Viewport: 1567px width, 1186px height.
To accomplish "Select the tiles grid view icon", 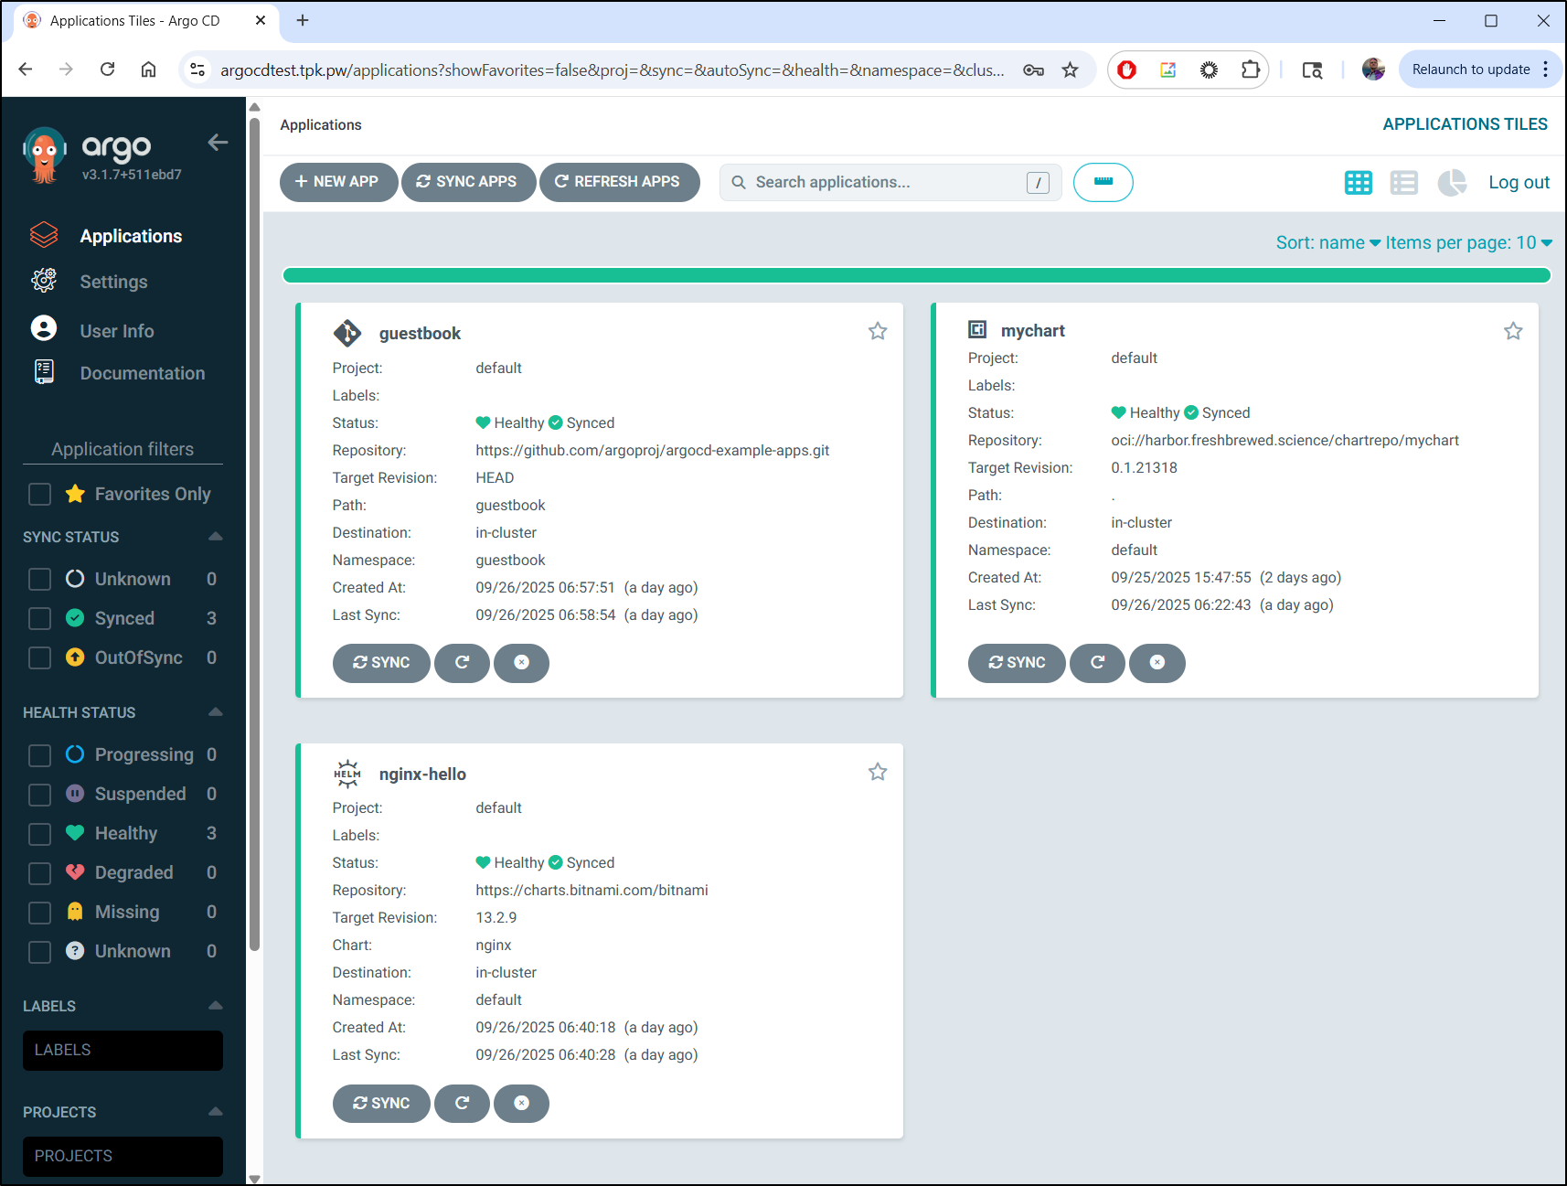I will [1358, 183].
